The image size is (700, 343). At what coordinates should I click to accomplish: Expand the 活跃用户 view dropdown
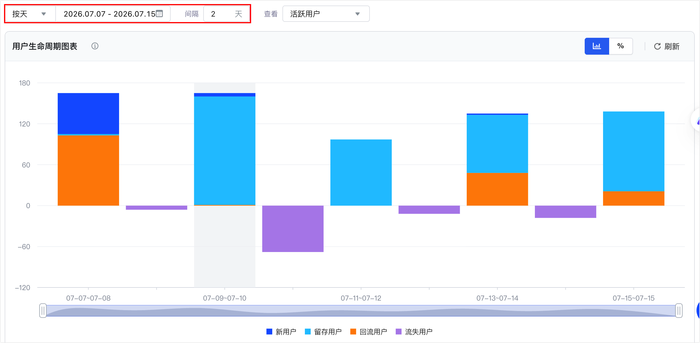pos(326,14)
